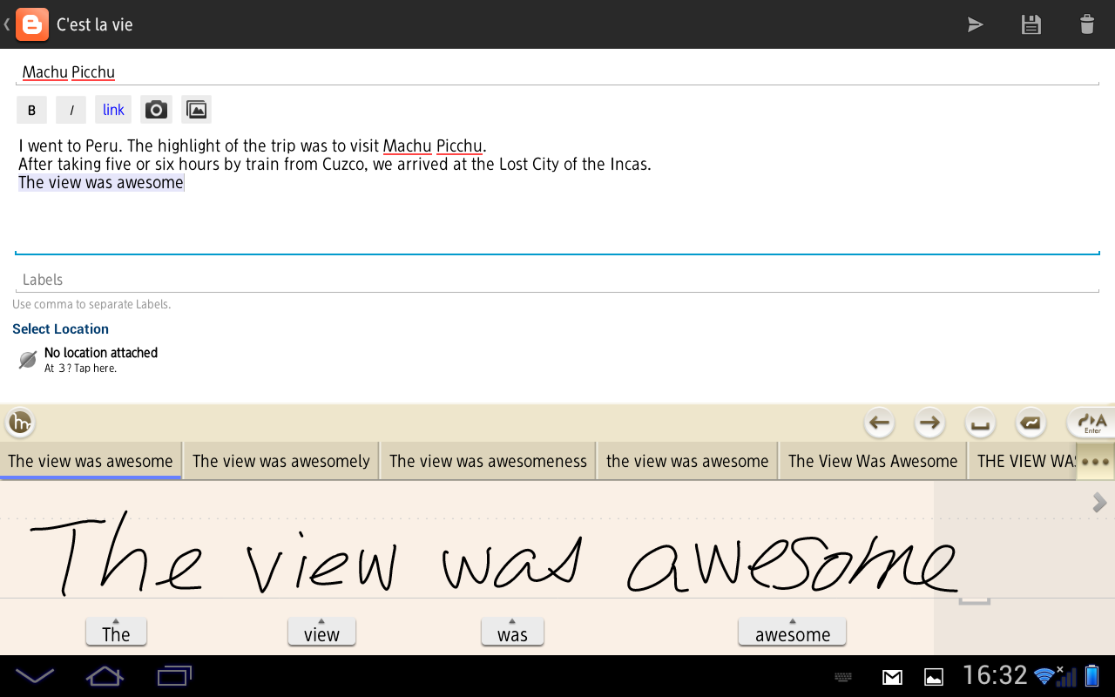The image size is (1115, 697).
Task: Select the suggestion 'The View Was Awesome'
Action: pos(872,460)
